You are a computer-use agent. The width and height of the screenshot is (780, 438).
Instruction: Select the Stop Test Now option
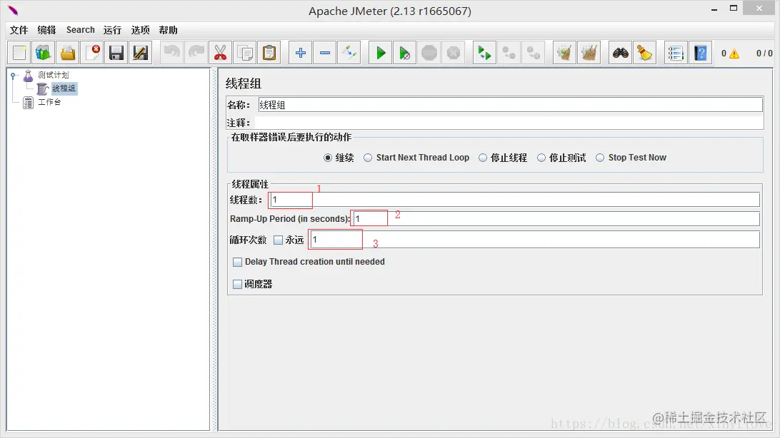click(x=600, y=158)
